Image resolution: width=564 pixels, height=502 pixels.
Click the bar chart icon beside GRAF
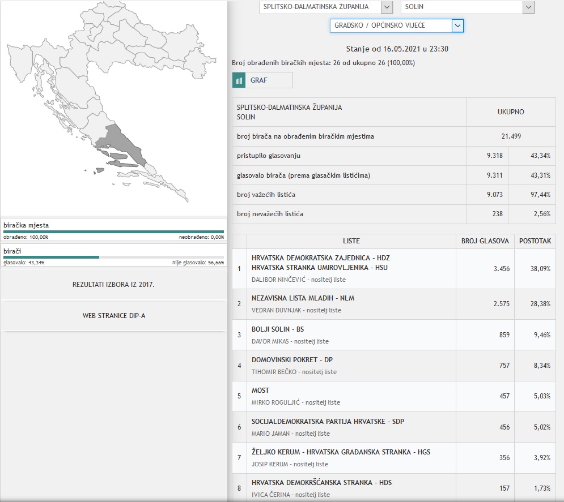coord(239,80)
